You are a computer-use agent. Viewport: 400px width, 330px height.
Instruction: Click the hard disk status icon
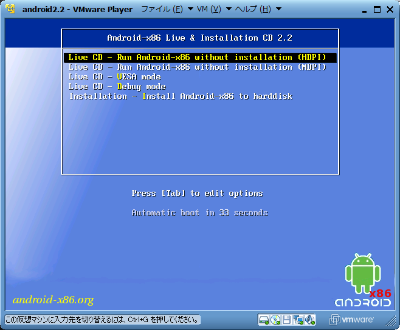click(x=263, y=320)
